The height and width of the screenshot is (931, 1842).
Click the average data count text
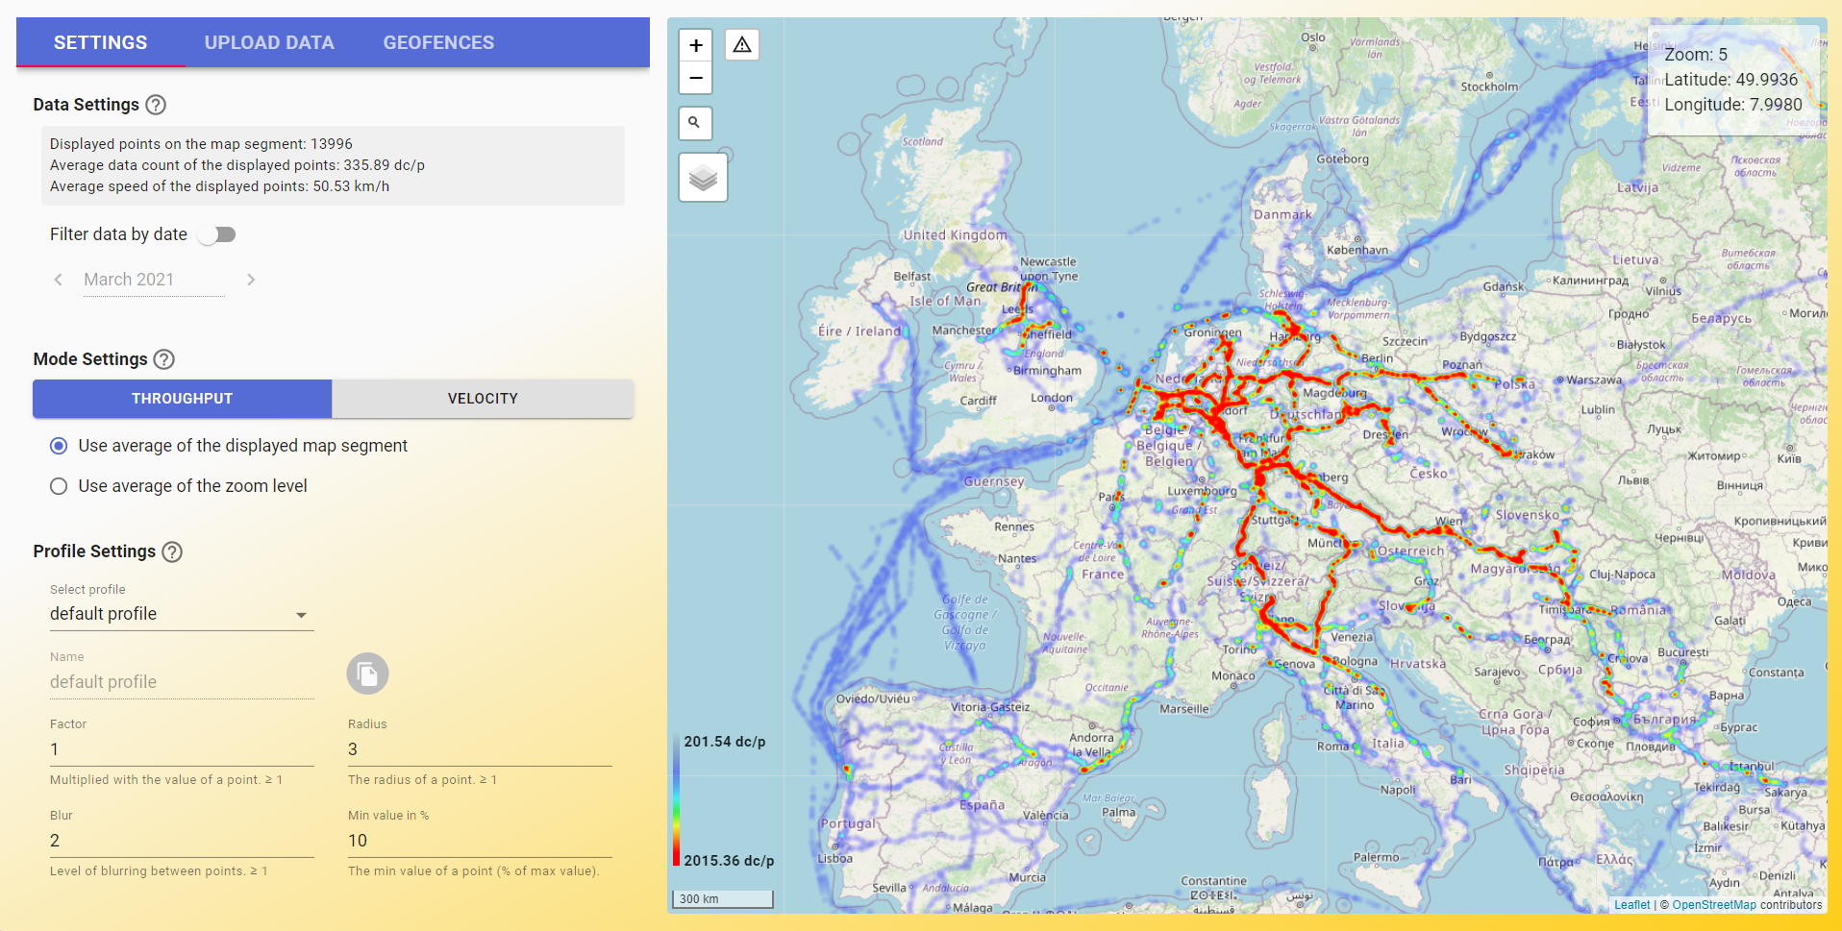(x=237, y=165)
